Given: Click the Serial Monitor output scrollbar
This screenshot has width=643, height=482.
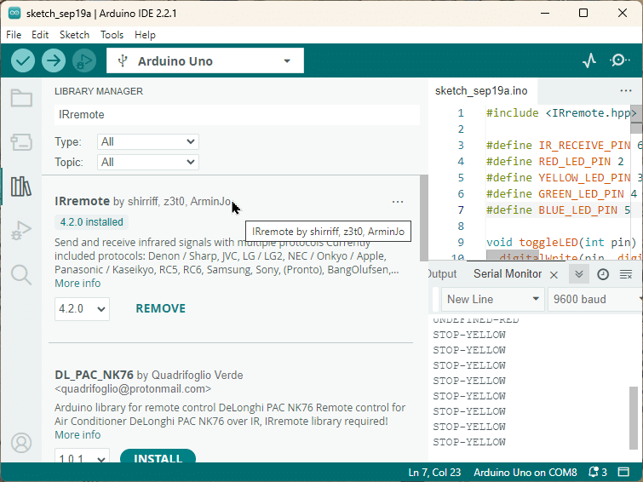Looking at the screenshot, I should point(634,417).
